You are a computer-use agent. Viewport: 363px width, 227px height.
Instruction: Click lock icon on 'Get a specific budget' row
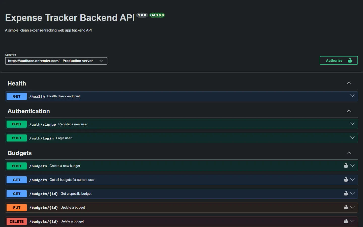(x=346, y=193)
